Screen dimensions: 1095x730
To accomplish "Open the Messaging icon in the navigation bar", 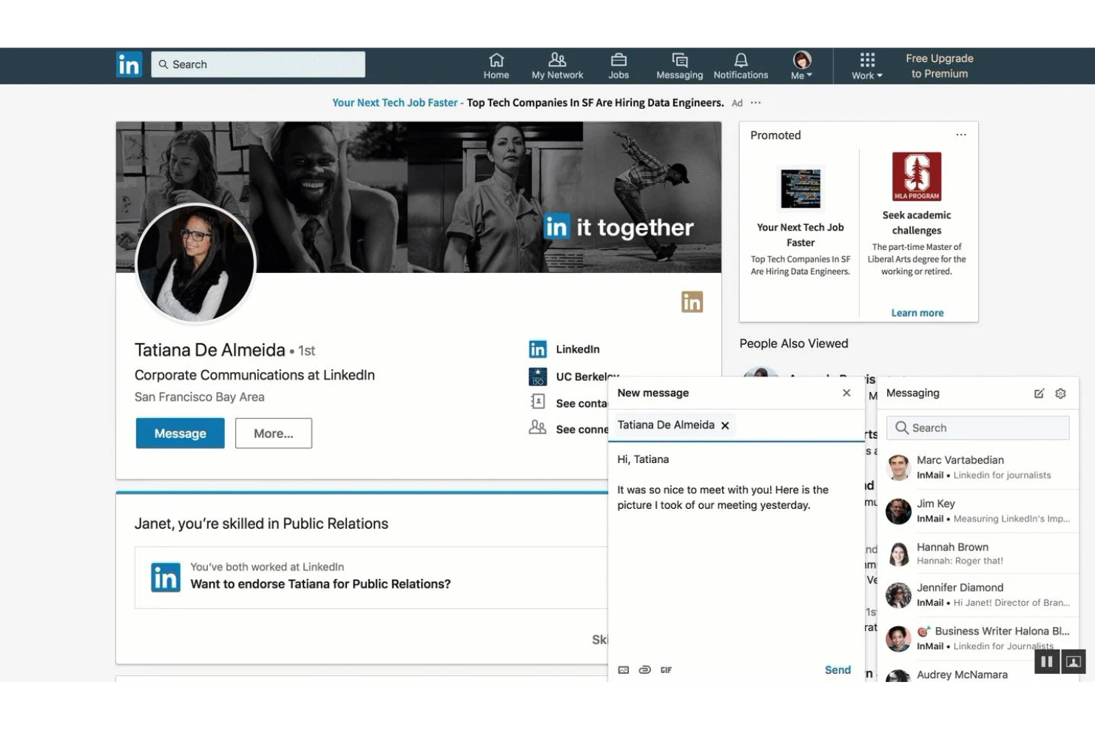I will pyautogui.click(x=678, y=60).
